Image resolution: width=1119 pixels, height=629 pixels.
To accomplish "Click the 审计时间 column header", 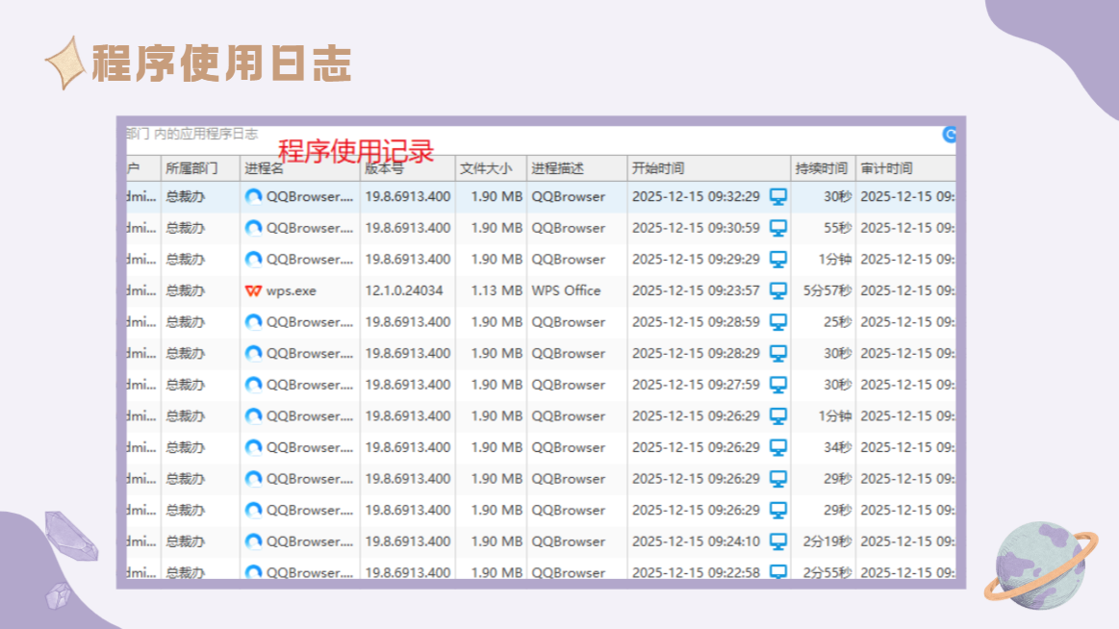I will (x=905, y=168).
